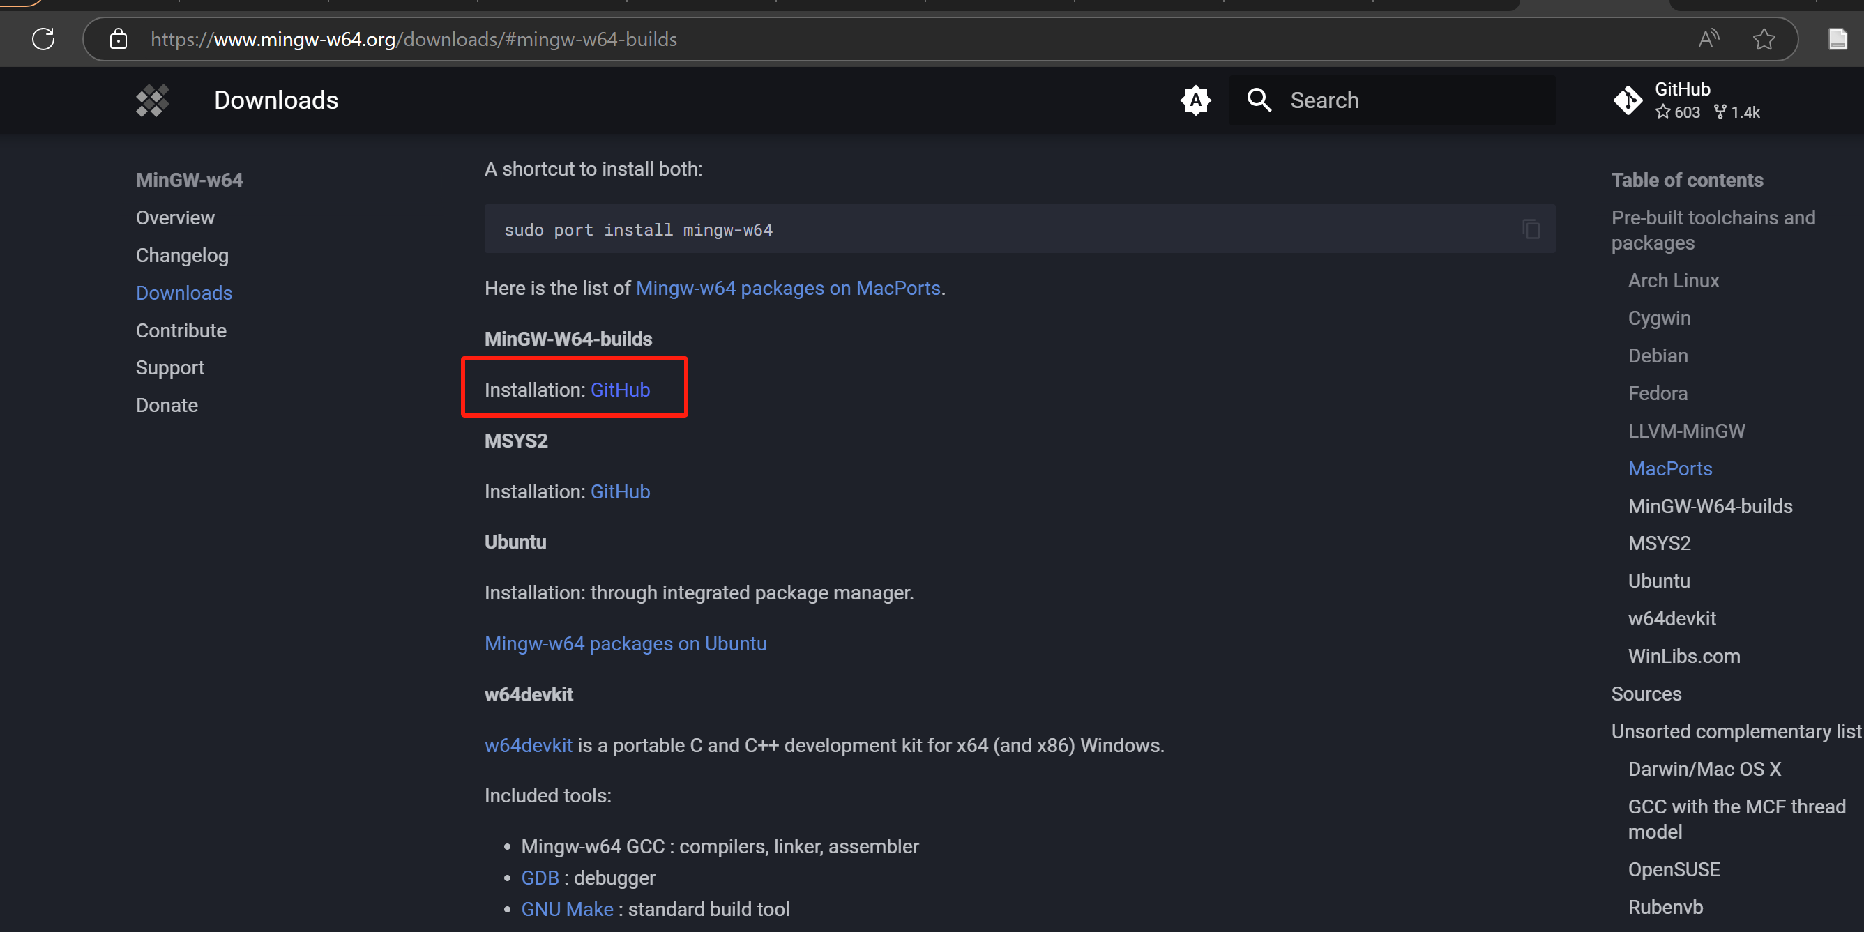Screen dimensions: 1864x932
Task: Jump to GCC with the MCF thread model
Action: coord(1736,819)
